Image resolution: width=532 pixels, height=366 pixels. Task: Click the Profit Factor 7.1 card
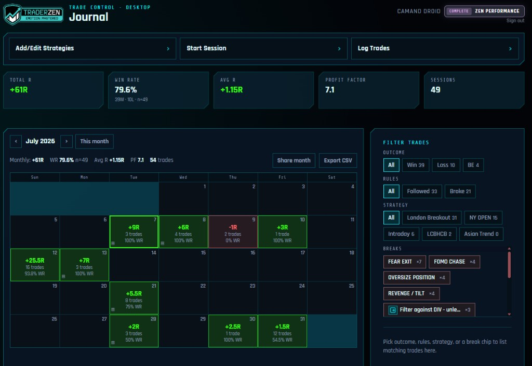coord(369,90)
